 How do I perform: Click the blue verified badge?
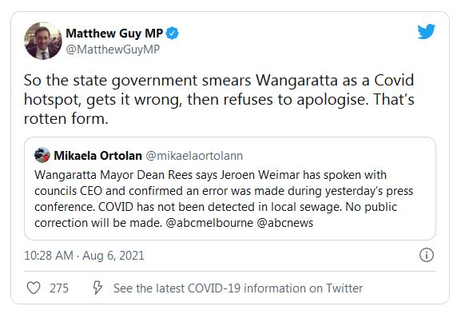173,33
